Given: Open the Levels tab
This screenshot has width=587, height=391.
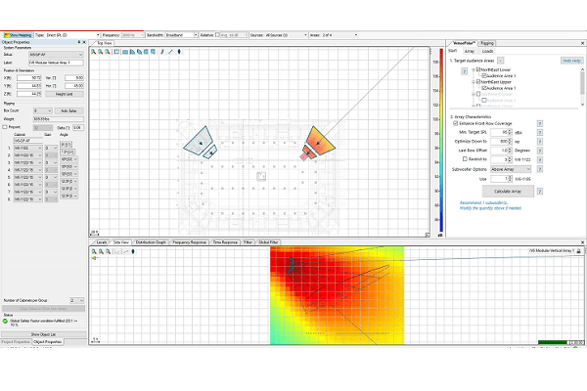Looking at the screenshot, I should point(102,242).
